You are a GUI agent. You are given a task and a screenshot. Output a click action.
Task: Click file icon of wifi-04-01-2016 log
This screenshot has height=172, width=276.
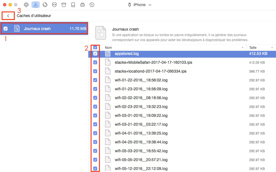(108, 133)
